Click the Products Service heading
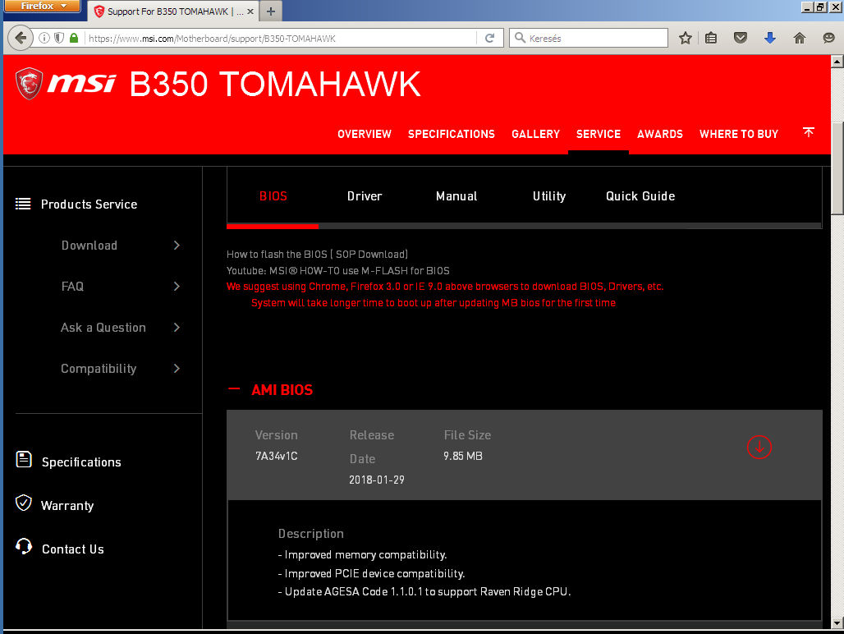Viewport: 844px width, 634px height. [89, 204]
